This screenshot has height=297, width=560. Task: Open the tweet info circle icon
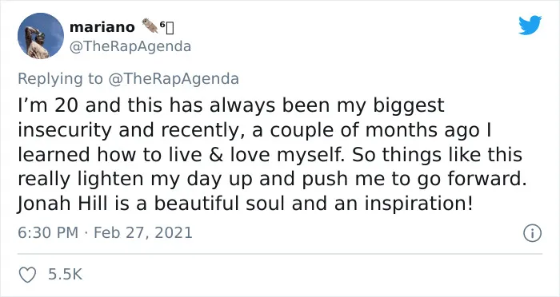533,234
